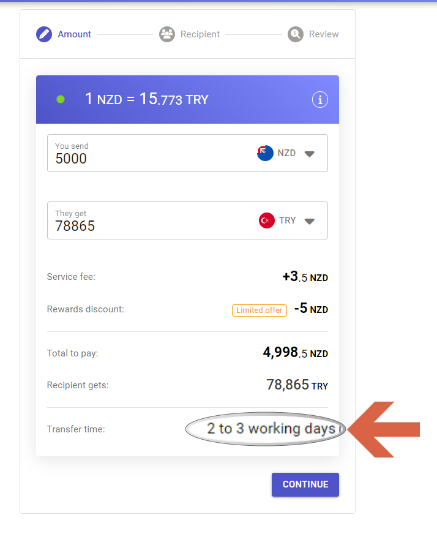Click the pencil Amount step icon
Screen dimensions: 437x553
click(x=44, y=34)
